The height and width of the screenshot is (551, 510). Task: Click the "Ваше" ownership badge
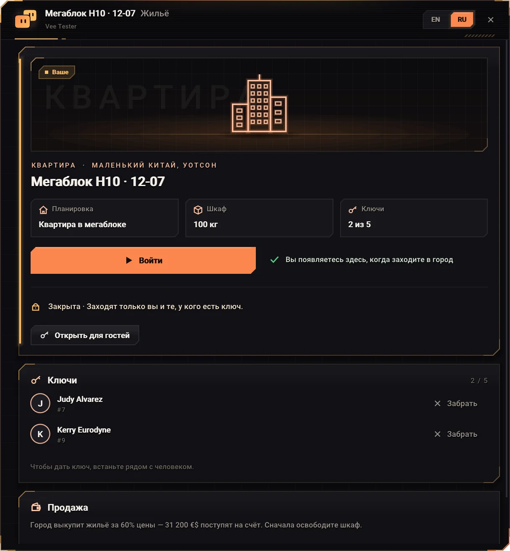pos(57,72)
